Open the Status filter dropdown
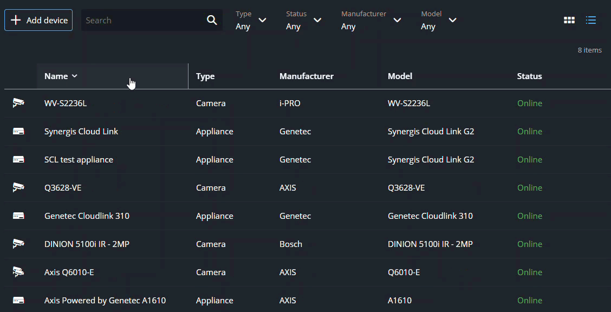This screenshot has height=312, width=611. coord(303,20)
